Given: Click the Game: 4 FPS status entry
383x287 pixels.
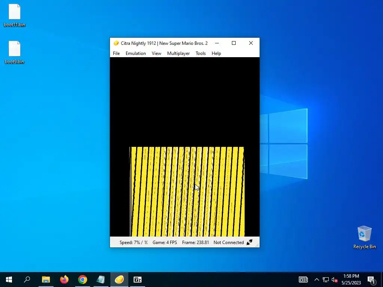Looking at the screenshot, I should [165, 243].
